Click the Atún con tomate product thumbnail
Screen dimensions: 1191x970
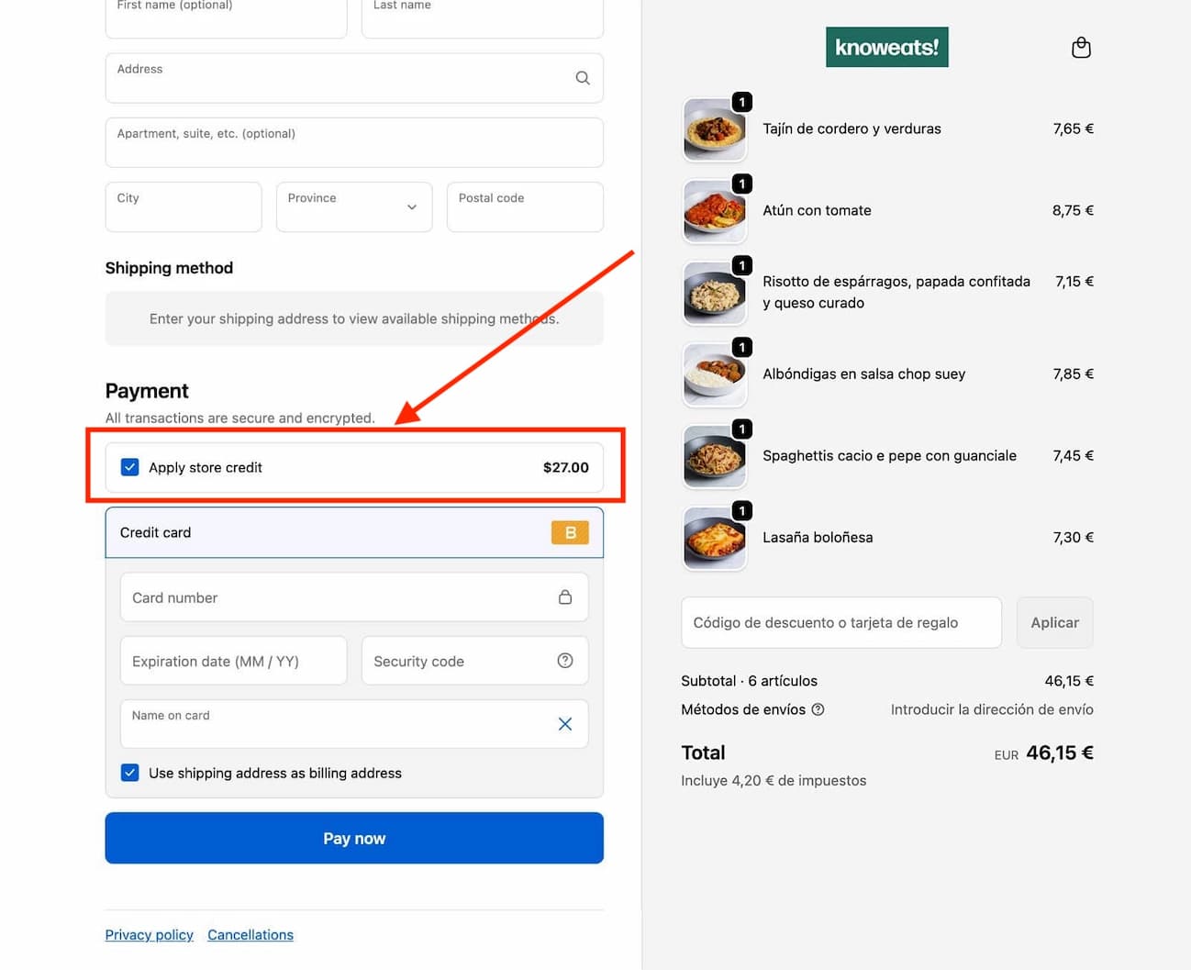point(715,211)
